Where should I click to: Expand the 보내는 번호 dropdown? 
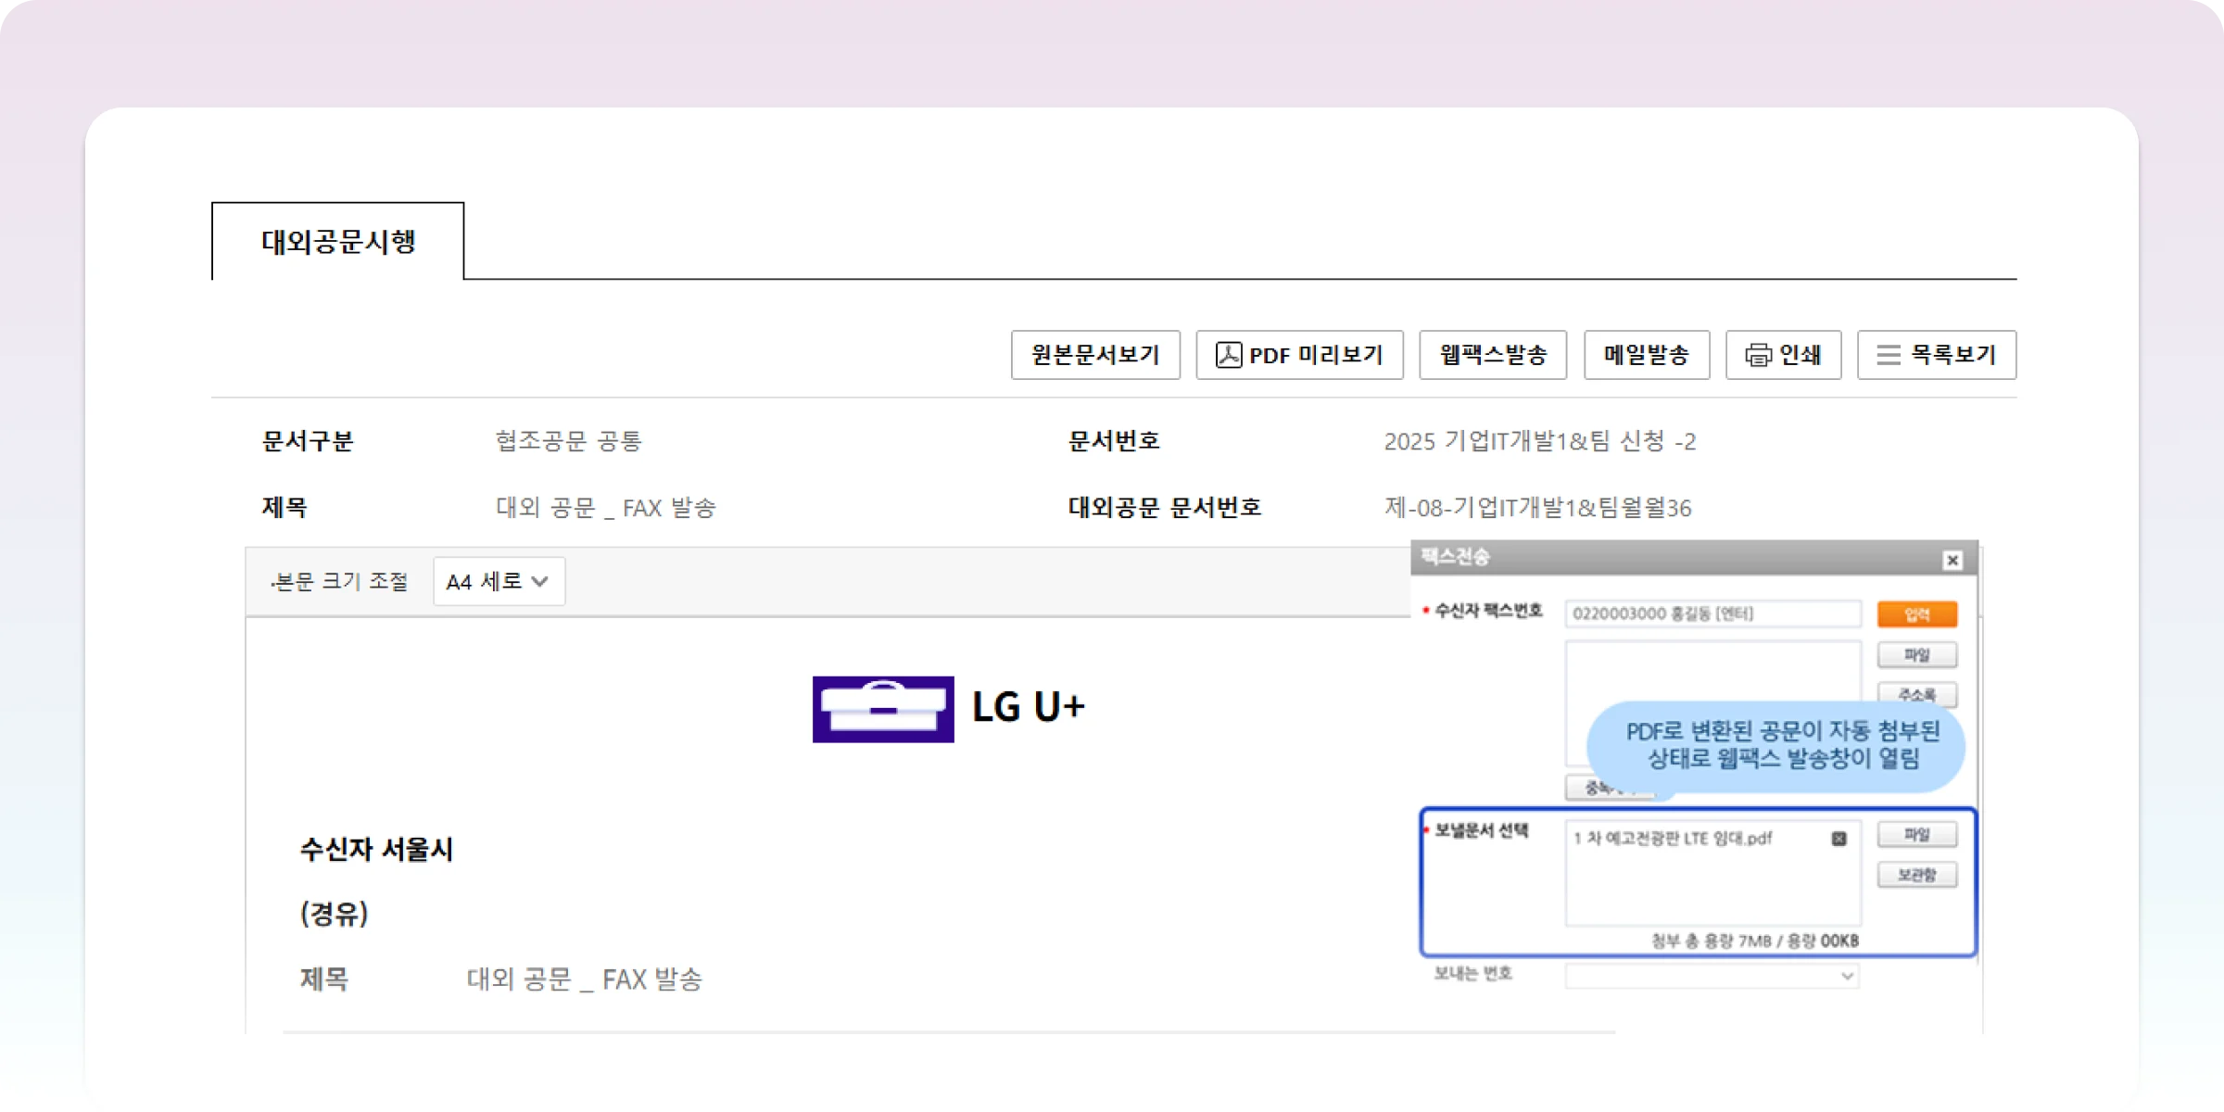pyautogui.click(x=1712, y=976)
